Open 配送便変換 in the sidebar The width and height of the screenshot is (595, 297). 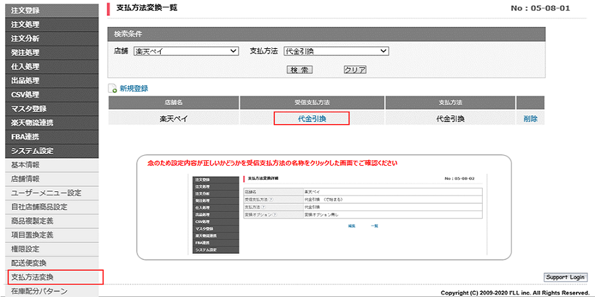52,263
